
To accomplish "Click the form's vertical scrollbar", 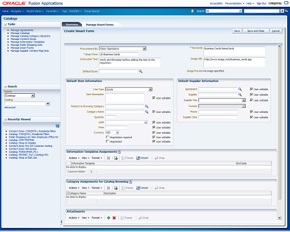I will (x=280, y=123).
